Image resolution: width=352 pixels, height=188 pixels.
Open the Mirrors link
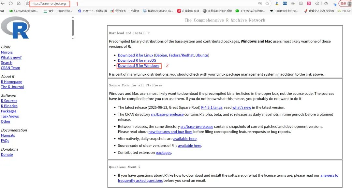[7, 52]
